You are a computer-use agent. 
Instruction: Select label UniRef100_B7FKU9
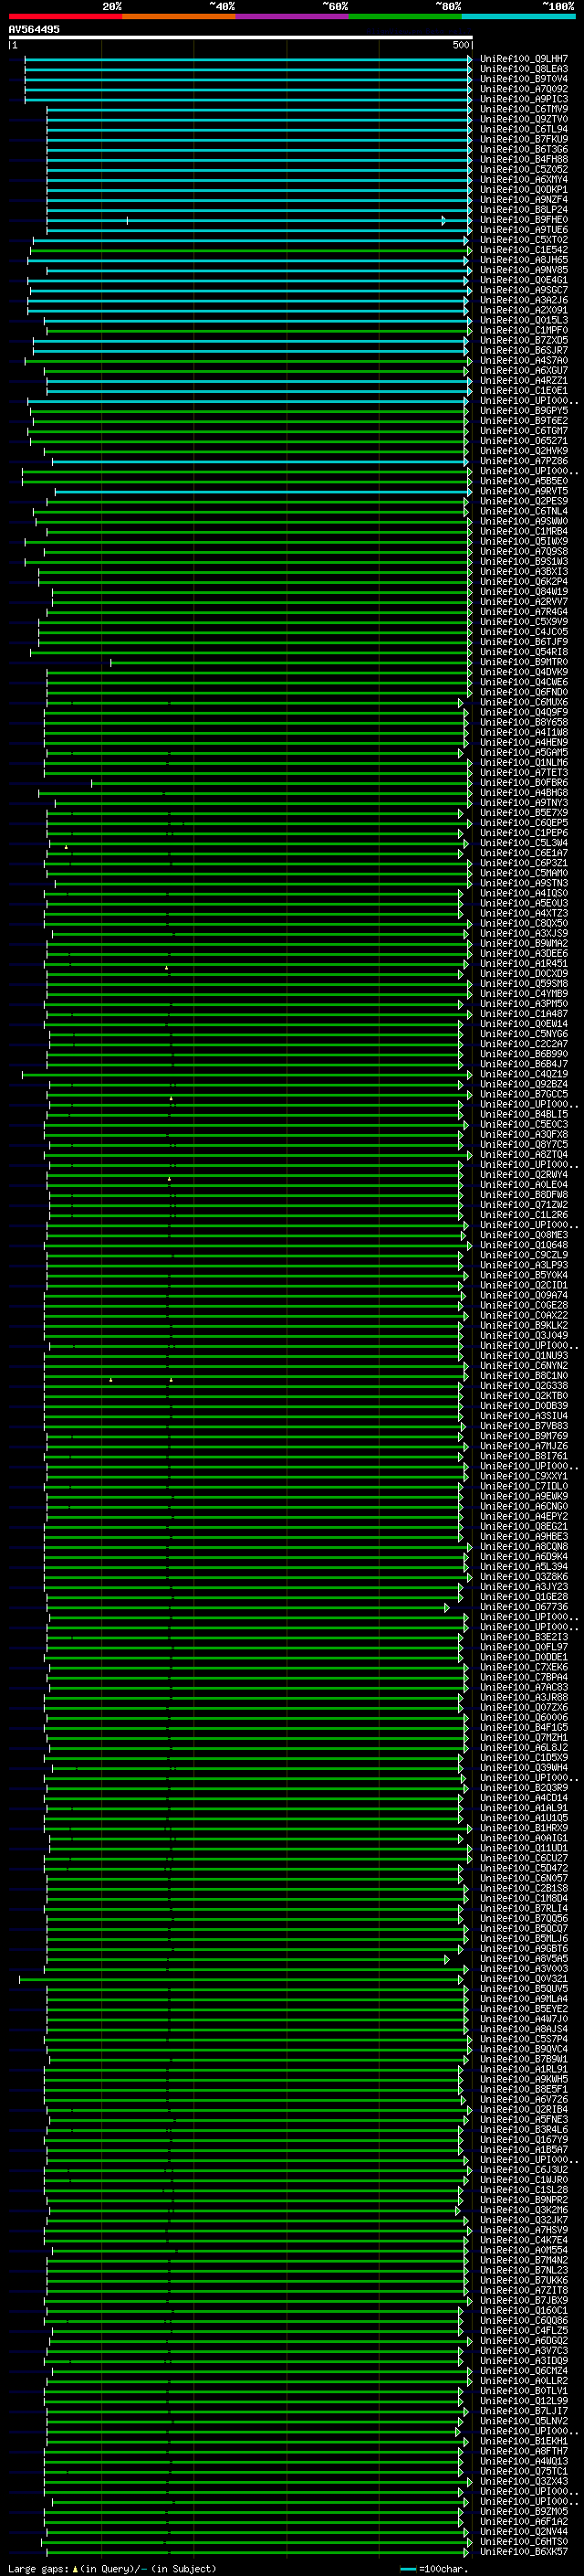click(x=524, y=139)
